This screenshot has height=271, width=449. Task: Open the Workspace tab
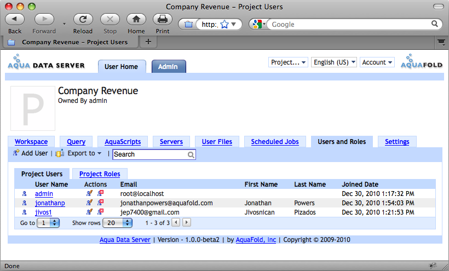click(31, 142)
